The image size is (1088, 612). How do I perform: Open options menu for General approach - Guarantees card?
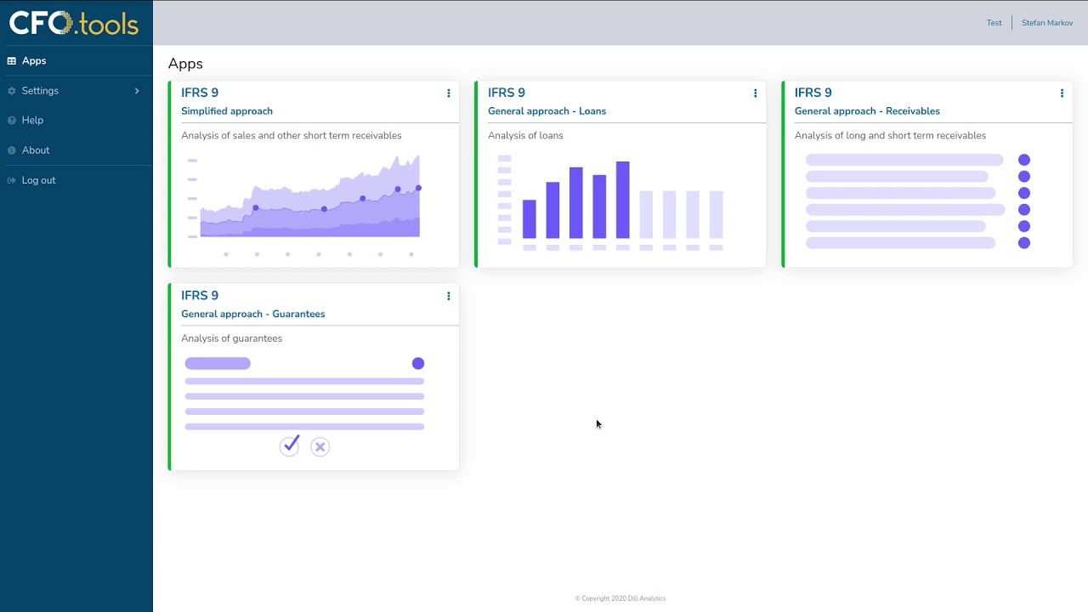pos(448,296)
